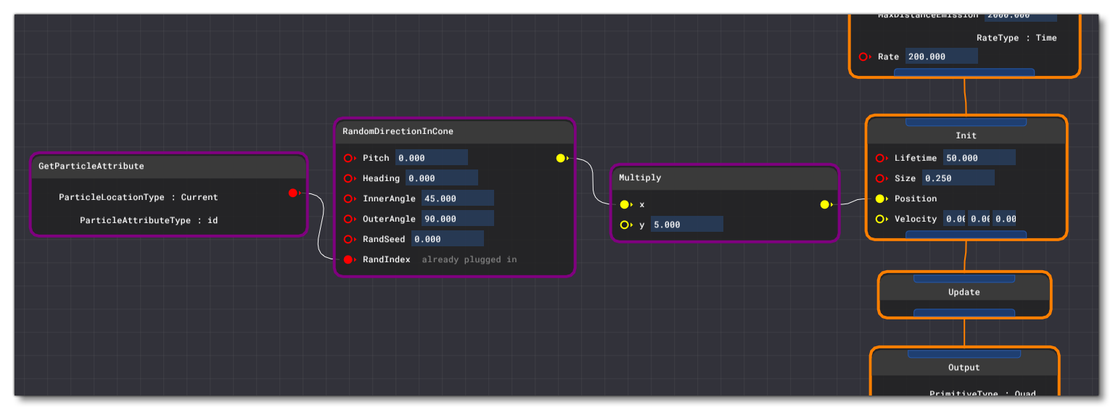The width and height of the screenshot is (1113, 410).
Task: Edit the OuterAngle value 90.000
Action: point(458,219)
